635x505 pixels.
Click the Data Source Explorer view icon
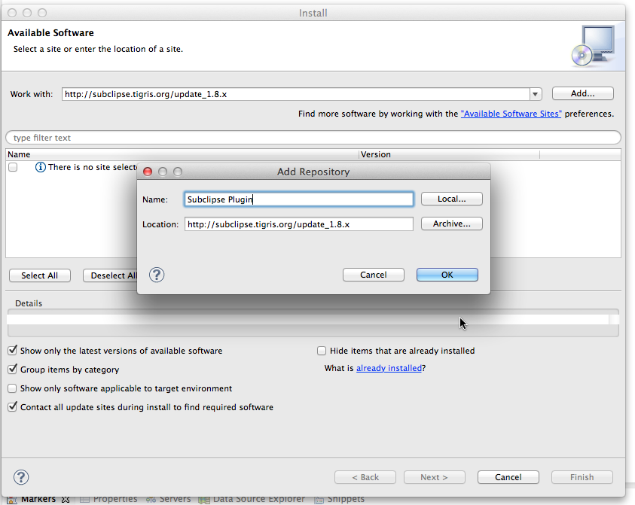pyautogui.click(x=202, y=498)
